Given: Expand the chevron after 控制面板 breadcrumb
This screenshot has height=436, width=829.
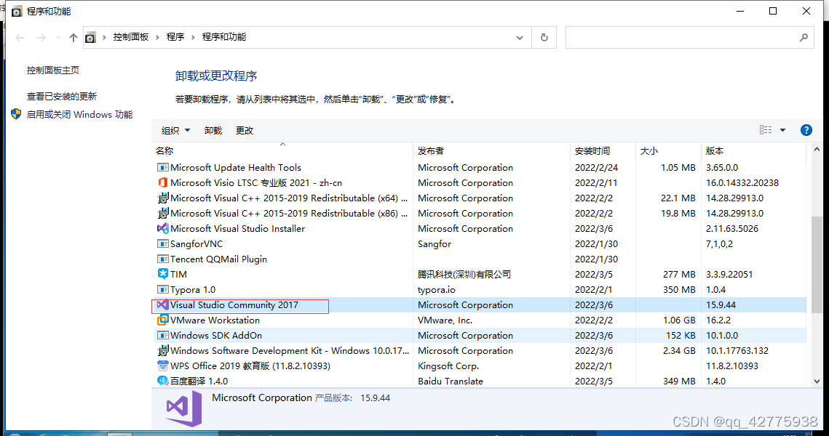Looking at the screenshot, I should [157, 37].
